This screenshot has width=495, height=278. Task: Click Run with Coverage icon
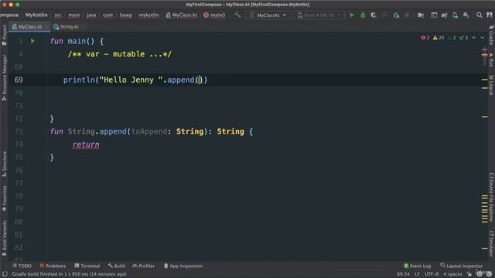[374, 15]
